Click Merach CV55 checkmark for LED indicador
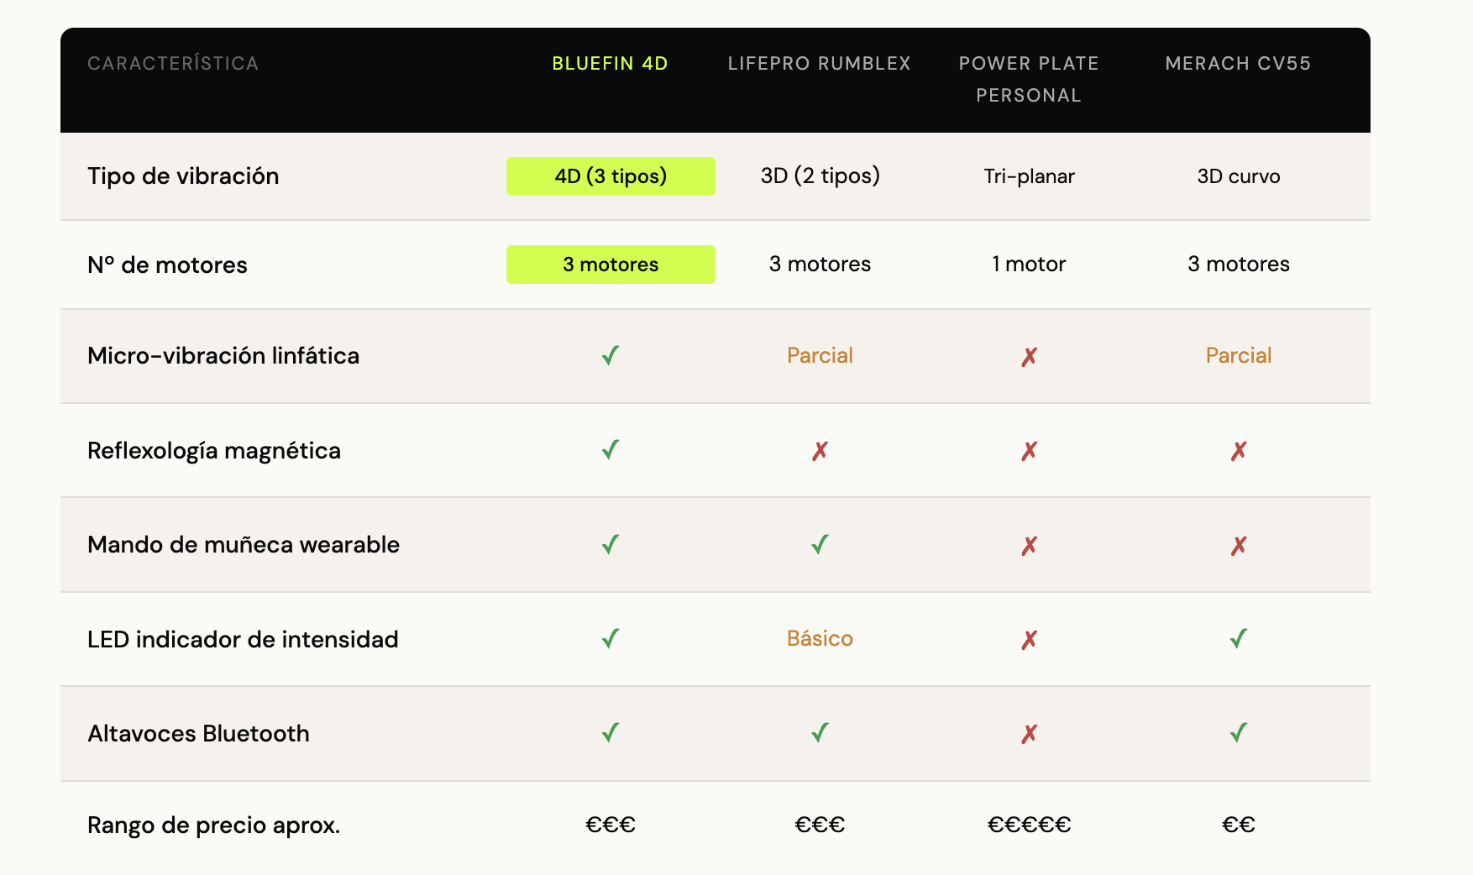This screenshot has height=875, width=1473. pyautogui.click(x=1238, y=639)
